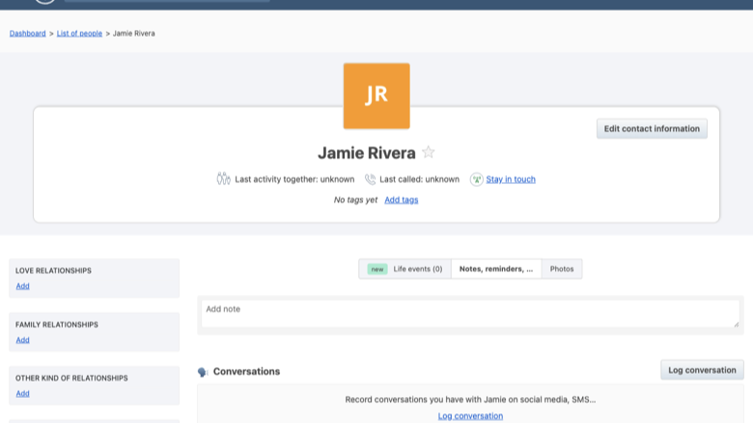Click the Log conversation link below description
753x423 pixels.
coord(470,416)
